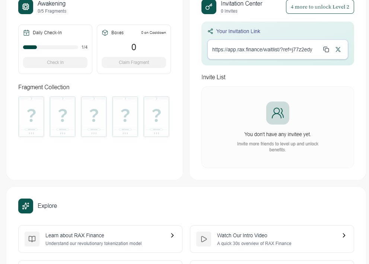The width and height of the screenshot is (369, 264).
Task: Select the third fragment card
Action: point(94,117)
